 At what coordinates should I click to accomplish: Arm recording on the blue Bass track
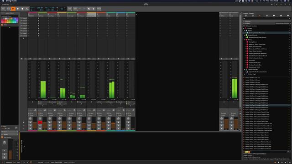click(x=119, y=123)
